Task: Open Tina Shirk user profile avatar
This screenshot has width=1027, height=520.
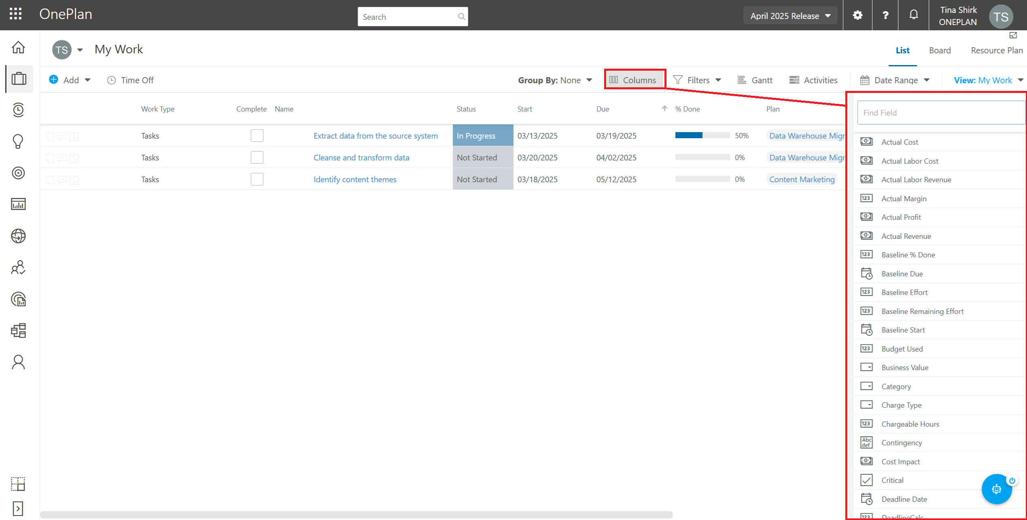Action: [1001, 17]
